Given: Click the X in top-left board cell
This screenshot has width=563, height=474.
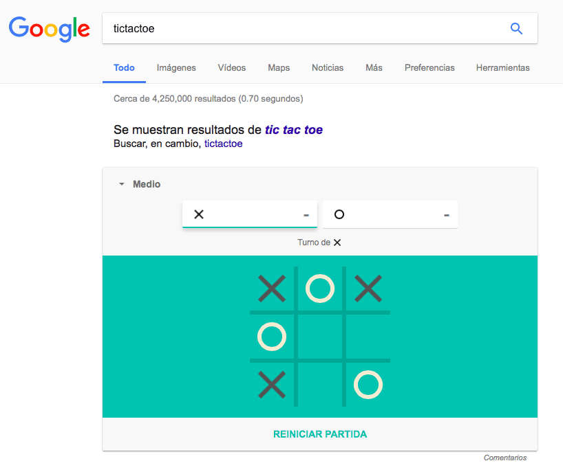Looking at the screenshot, I should tap(272, 289).
